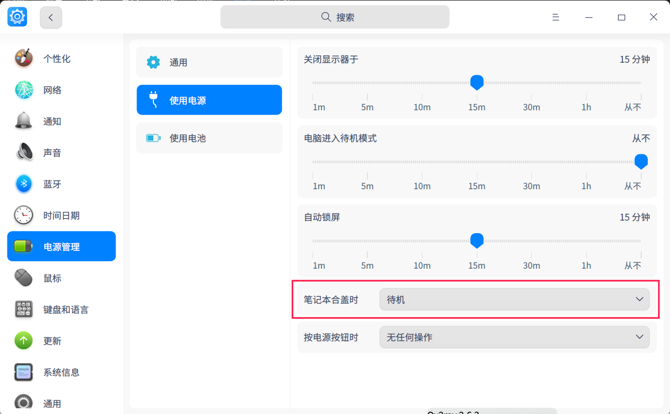Screen dimensions: 670x414
Task: Click the 关闭显示器于 label
Action: click(x=331, y=60)
